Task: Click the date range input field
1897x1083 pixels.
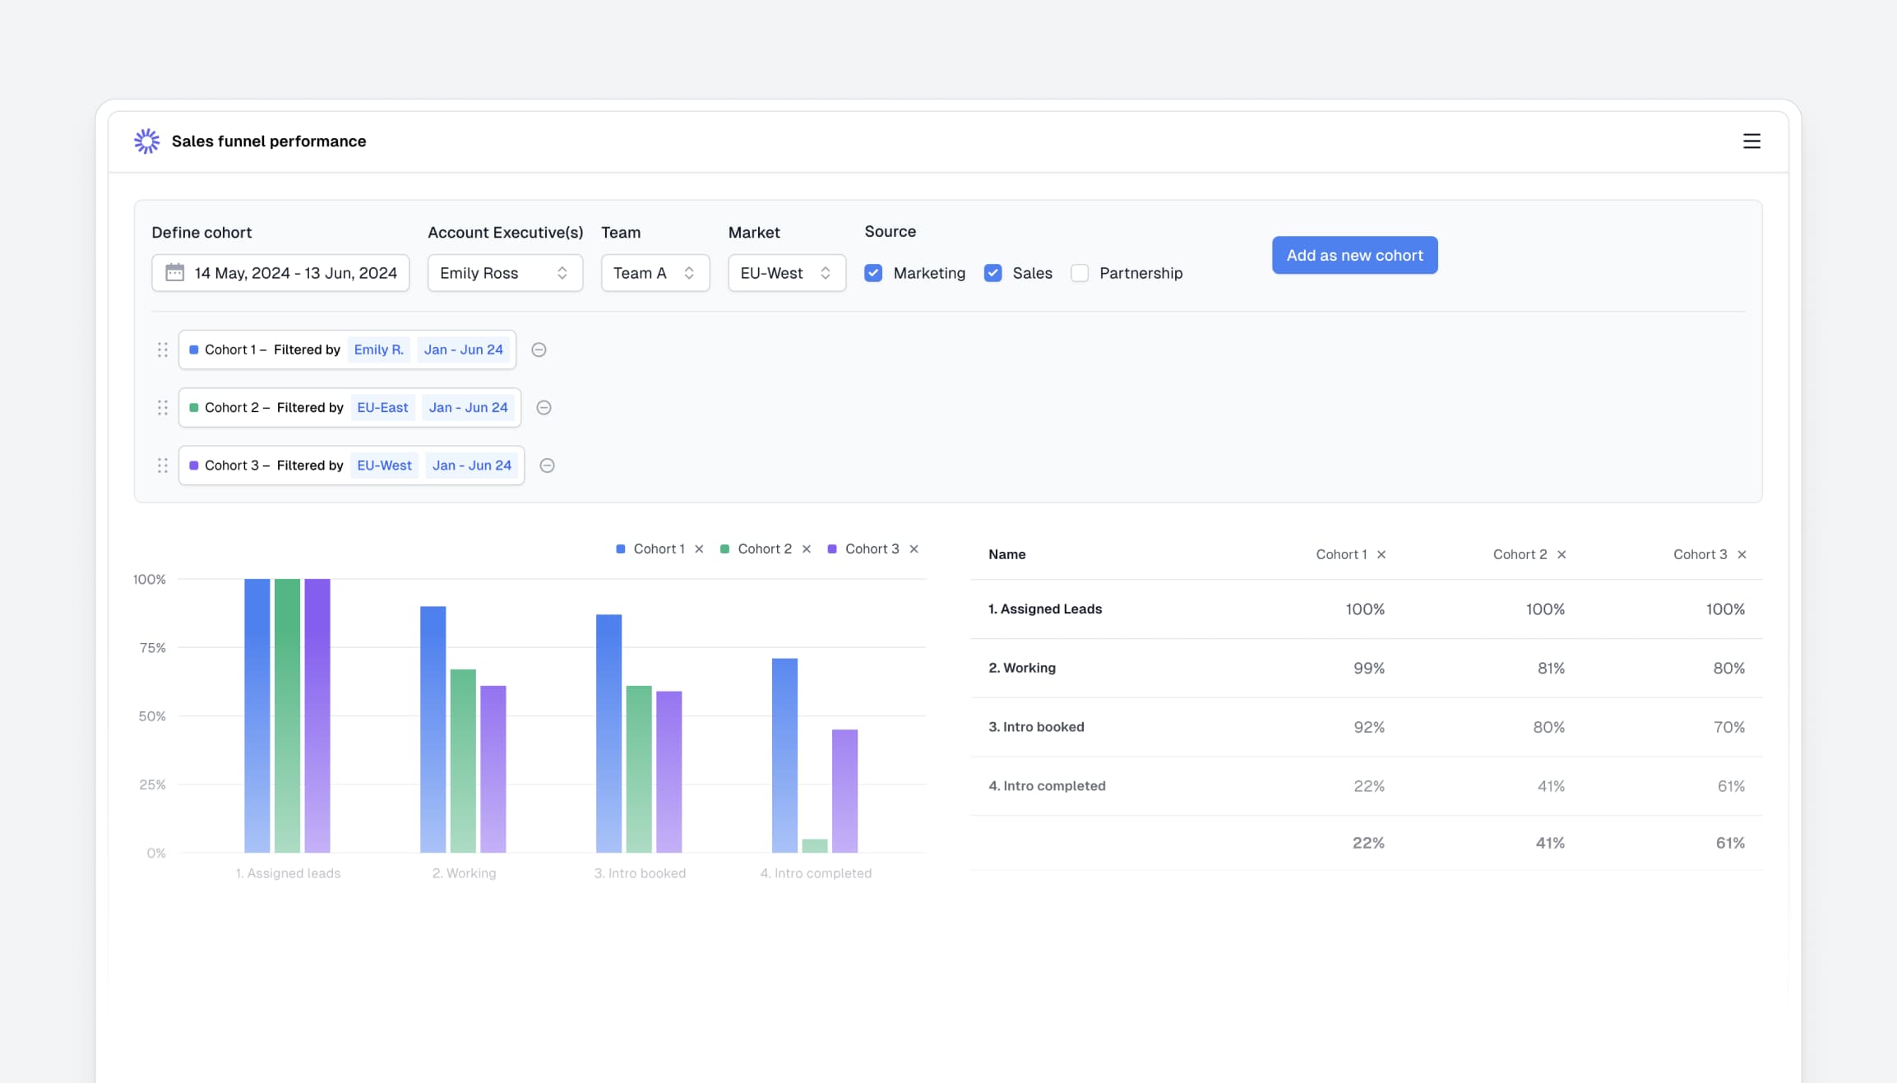Action: point(294,273)
